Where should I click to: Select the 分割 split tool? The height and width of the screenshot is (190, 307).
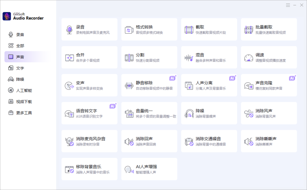[149, 57]
